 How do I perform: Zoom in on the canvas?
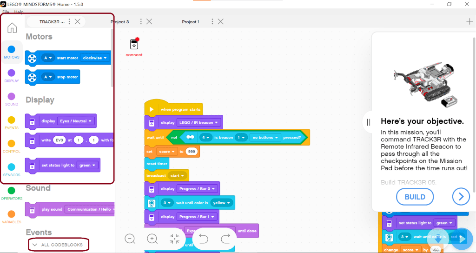(152, 239)
